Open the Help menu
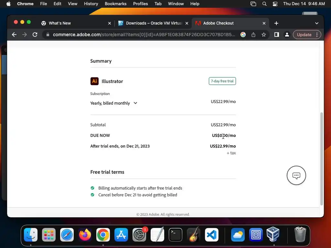The width and height of the screenshot is (331, 248). pyautogui.click(x=195, y=4)
